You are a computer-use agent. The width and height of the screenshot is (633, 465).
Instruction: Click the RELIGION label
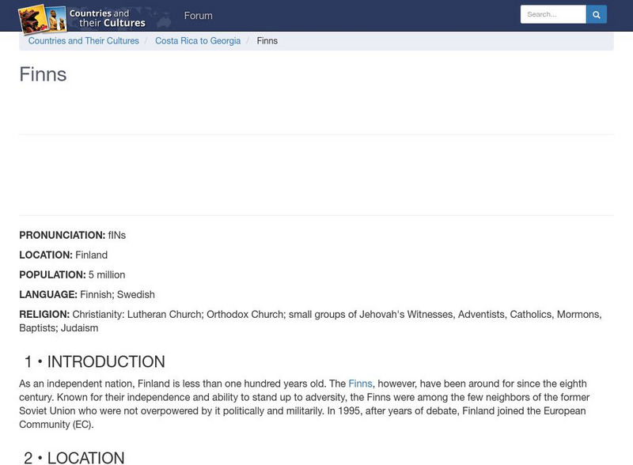point(44,314)
